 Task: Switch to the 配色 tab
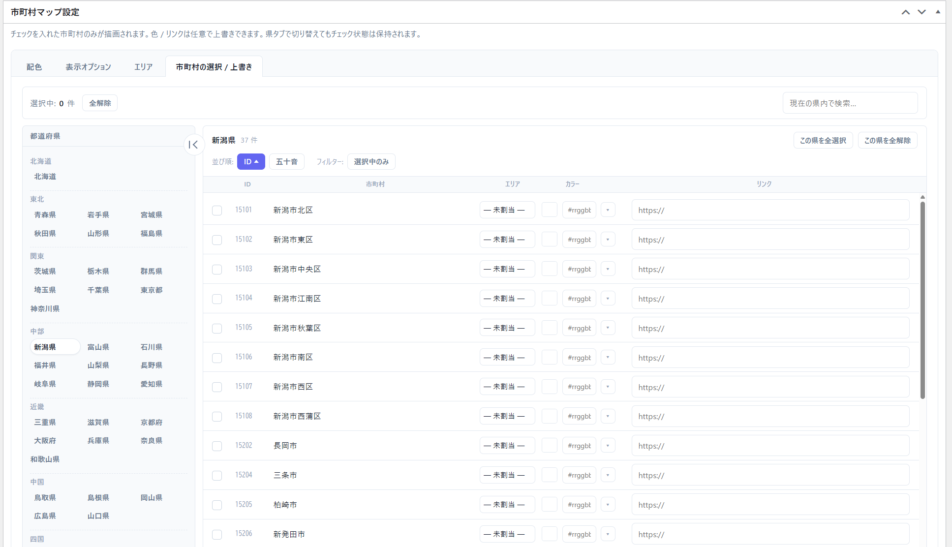coord(34,67)
